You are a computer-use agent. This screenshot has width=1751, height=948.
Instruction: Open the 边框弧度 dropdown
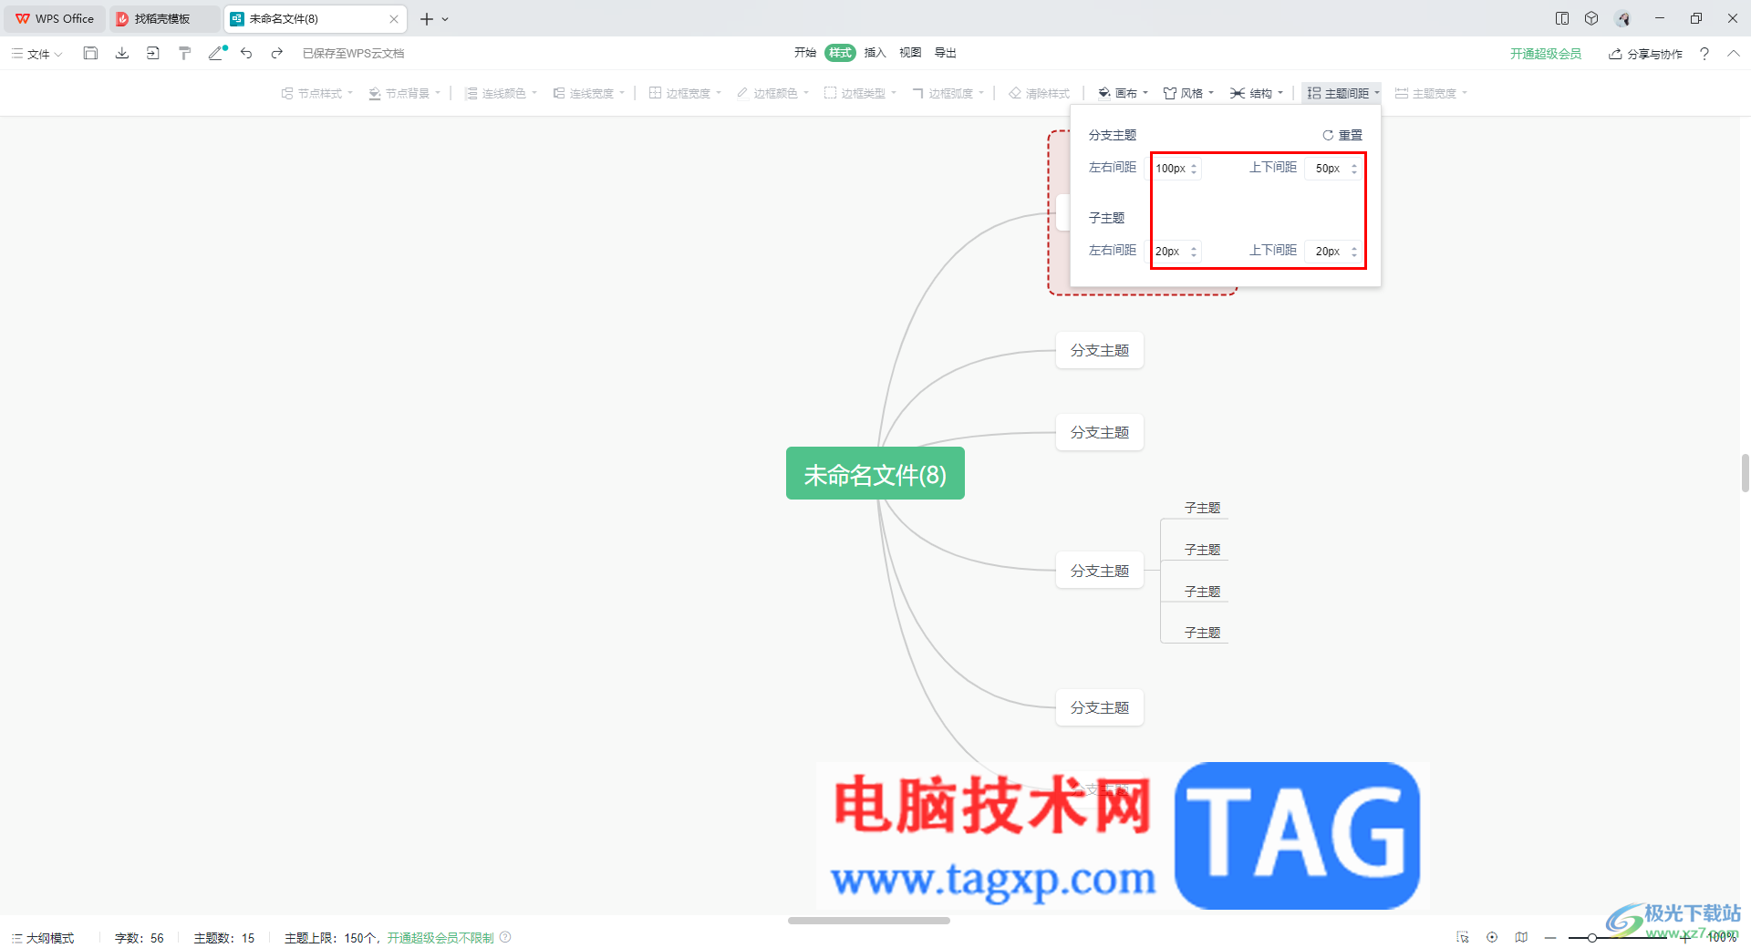click(x=948, y=93)
